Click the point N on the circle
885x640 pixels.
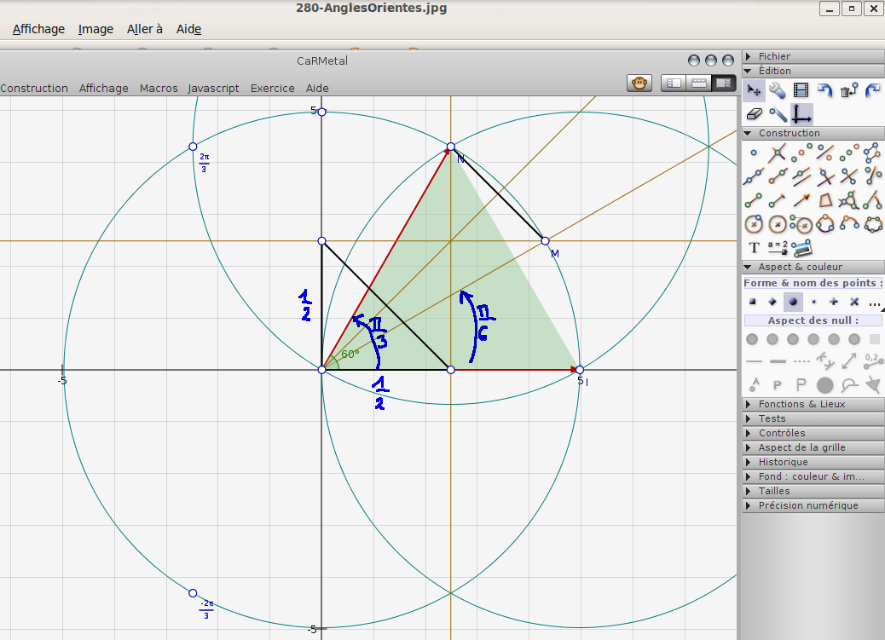(451, 147)
